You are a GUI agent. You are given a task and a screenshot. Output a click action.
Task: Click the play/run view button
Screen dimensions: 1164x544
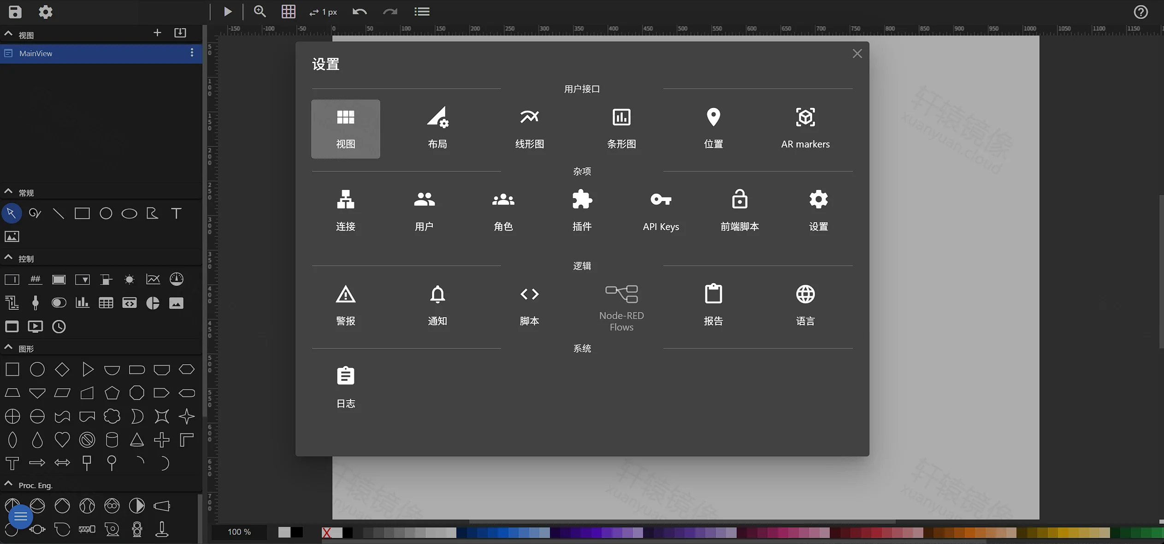(228, 12)
